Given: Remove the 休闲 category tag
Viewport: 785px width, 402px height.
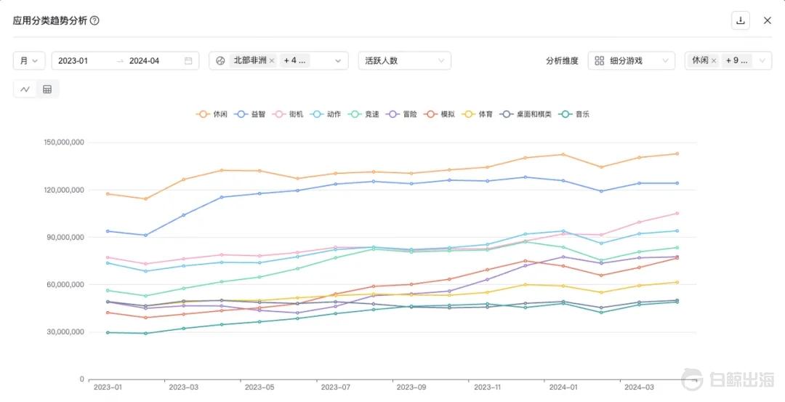Looking at the screenshot, I should click(x=713, y=61).
